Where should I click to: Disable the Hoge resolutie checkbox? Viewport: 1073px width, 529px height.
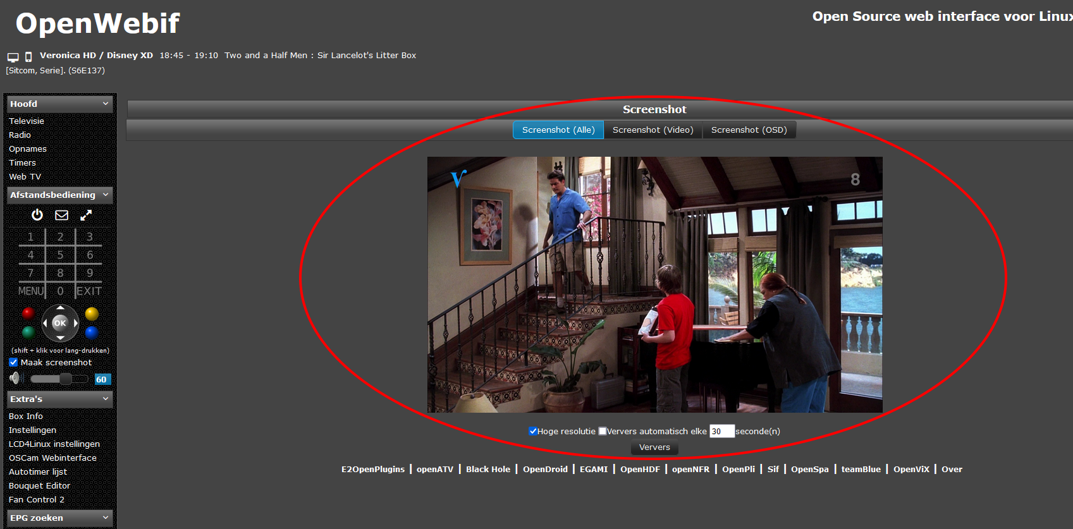pyautogui.click(x=533, y=431)
